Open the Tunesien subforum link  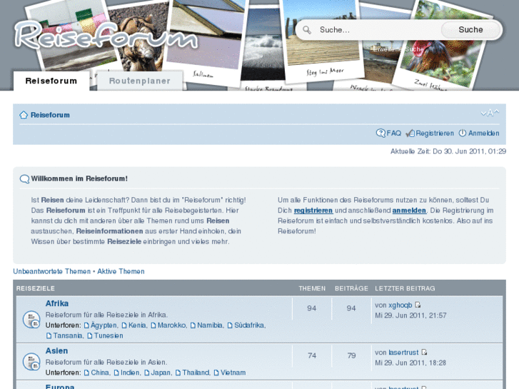109,335
